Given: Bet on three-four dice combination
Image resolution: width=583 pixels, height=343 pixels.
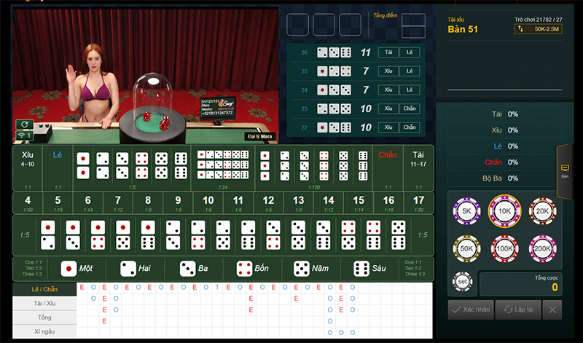Looking at the screenshot, I should click(273, 235).
